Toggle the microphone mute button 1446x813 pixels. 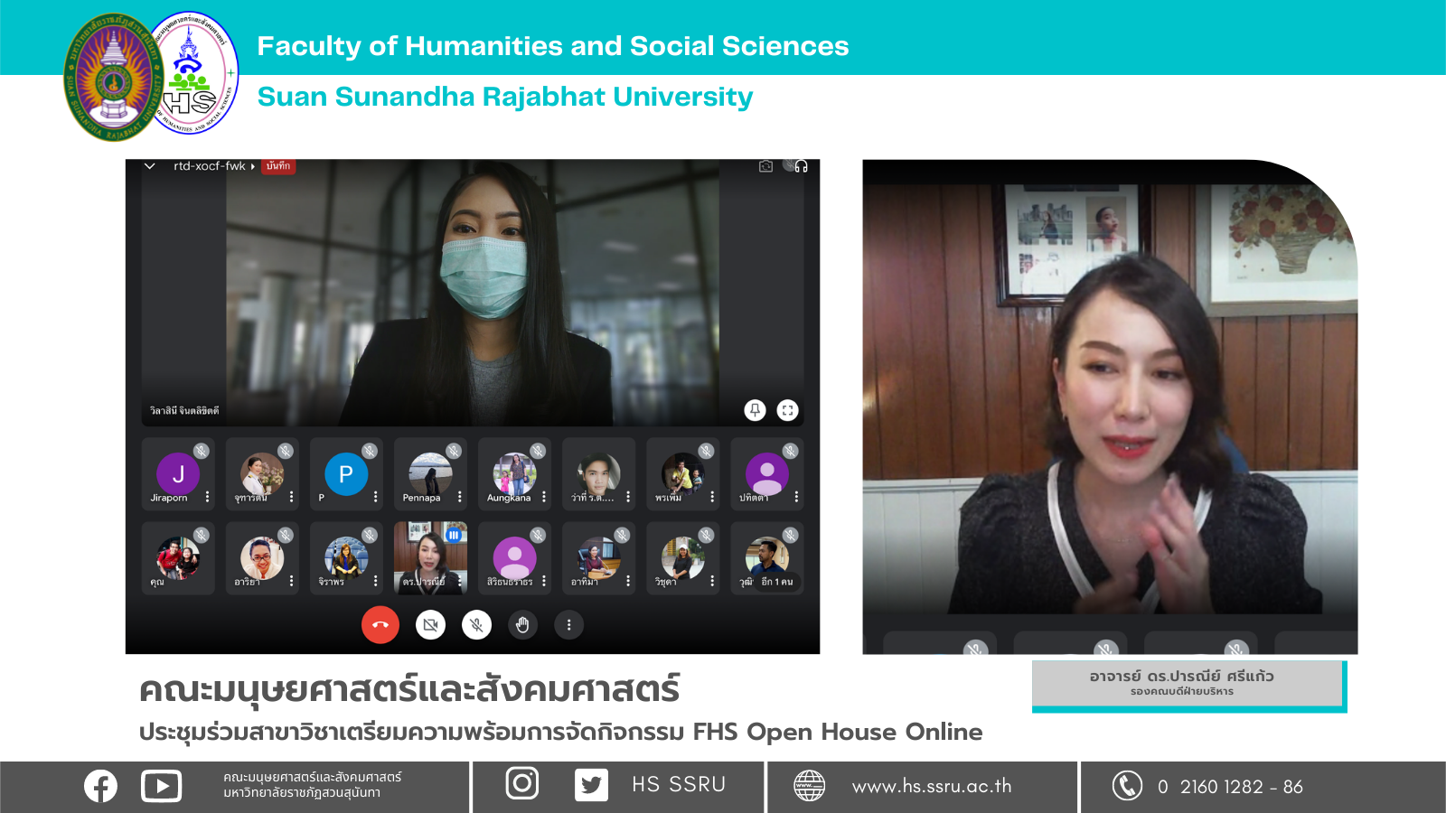click(476, 624)
